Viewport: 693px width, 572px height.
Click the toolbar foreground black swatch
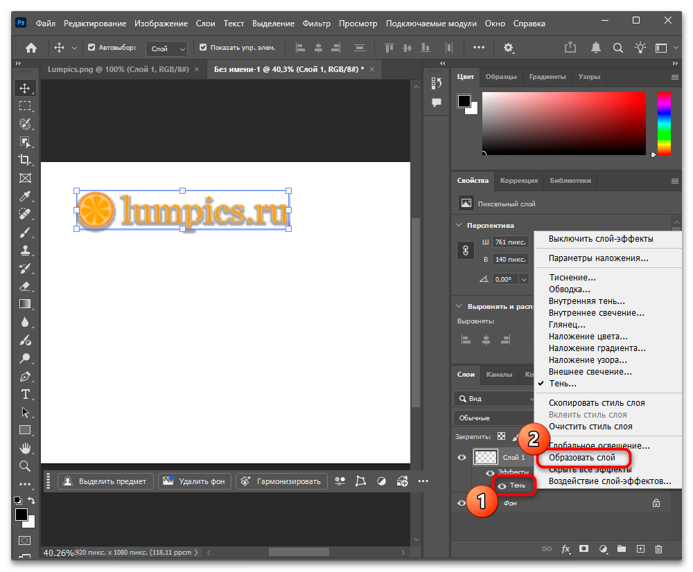tap(21, 515)
